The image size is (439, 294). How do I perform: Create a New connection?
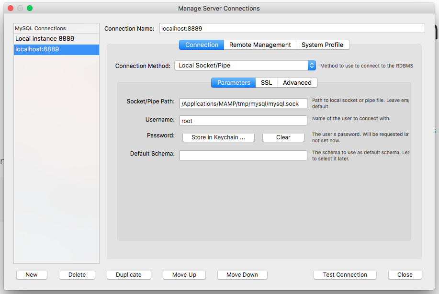(x=32, y=275)
